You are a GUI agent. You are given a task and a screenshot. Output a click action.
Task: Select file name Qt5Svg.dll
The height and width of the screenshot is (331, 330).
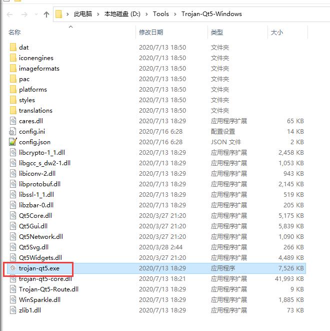point(33,247)
